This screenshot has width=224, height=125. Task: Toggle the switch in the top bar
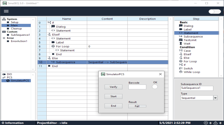pos(215,11)
